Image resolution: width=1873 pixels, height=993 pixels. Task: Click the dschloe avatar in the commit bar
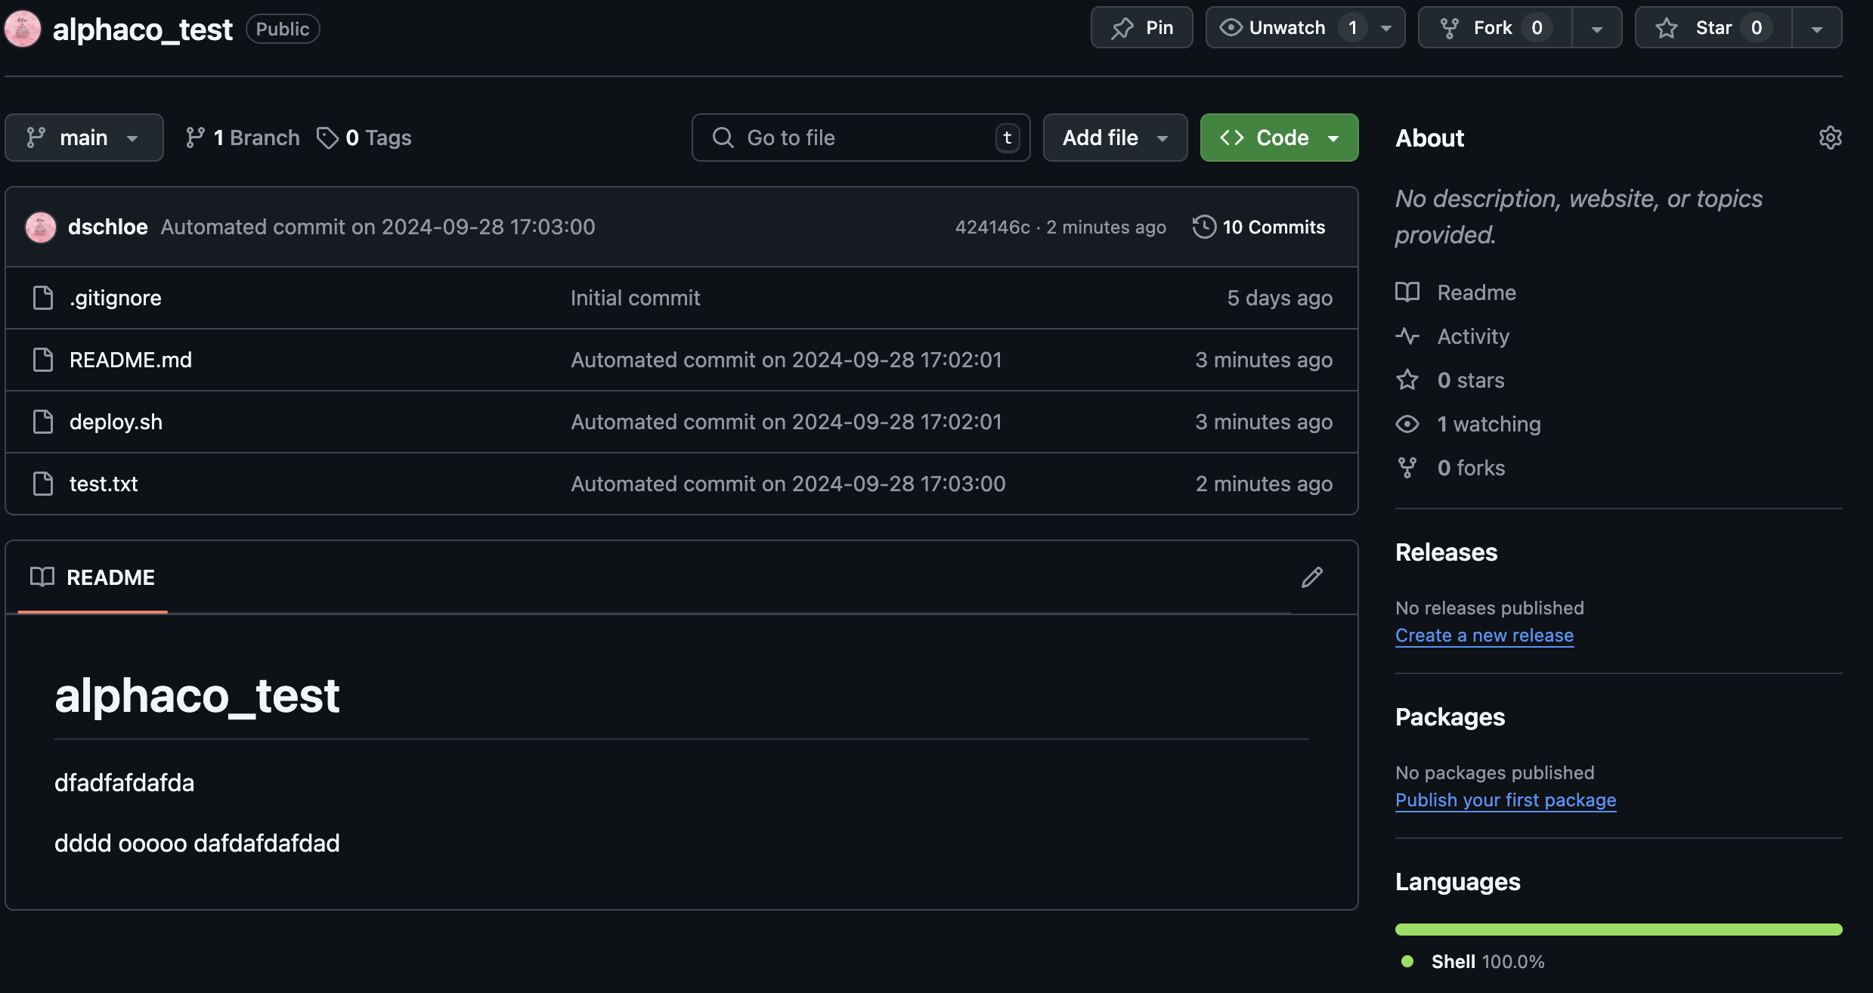coord(41,227)
